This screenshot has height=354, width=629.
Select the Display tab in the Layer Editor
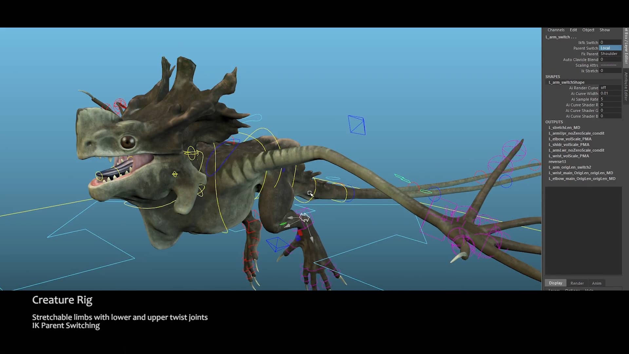(x=556, y=283)
